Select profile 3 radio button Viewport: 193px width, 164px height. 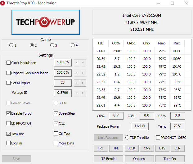coord(52,45)
